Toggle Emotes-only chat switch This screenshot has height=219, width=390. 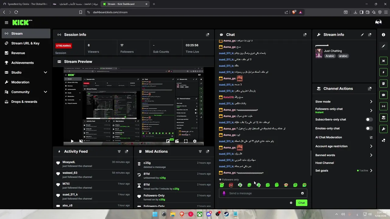369,128
